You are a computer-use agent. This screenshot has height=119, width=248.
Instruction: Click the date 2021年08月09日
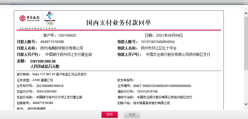(x=168, y=35)
